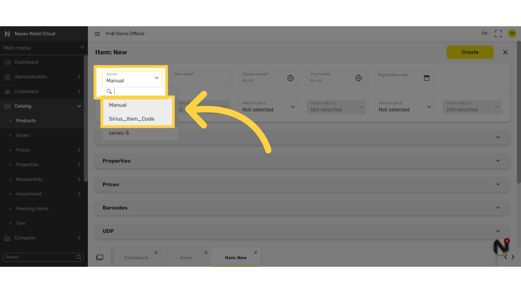Toggle fullscreen mode icon

pyautogui.click(x=498, y=34)
